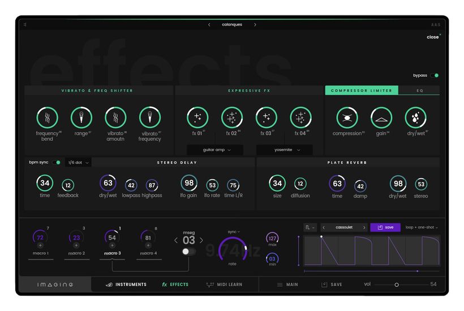Click the plate reverb dry/wet knob

click(398, 184)
